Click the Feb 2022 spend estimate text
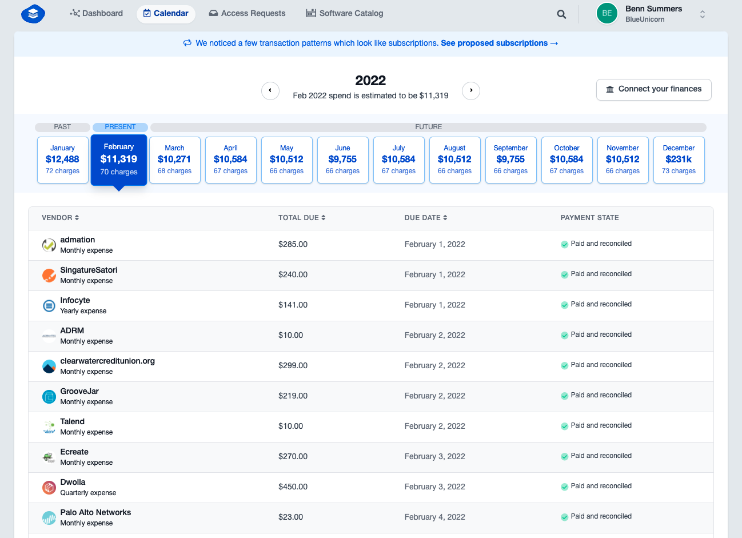This screenshot has height=538, width=742. click(x=370, y=95)
